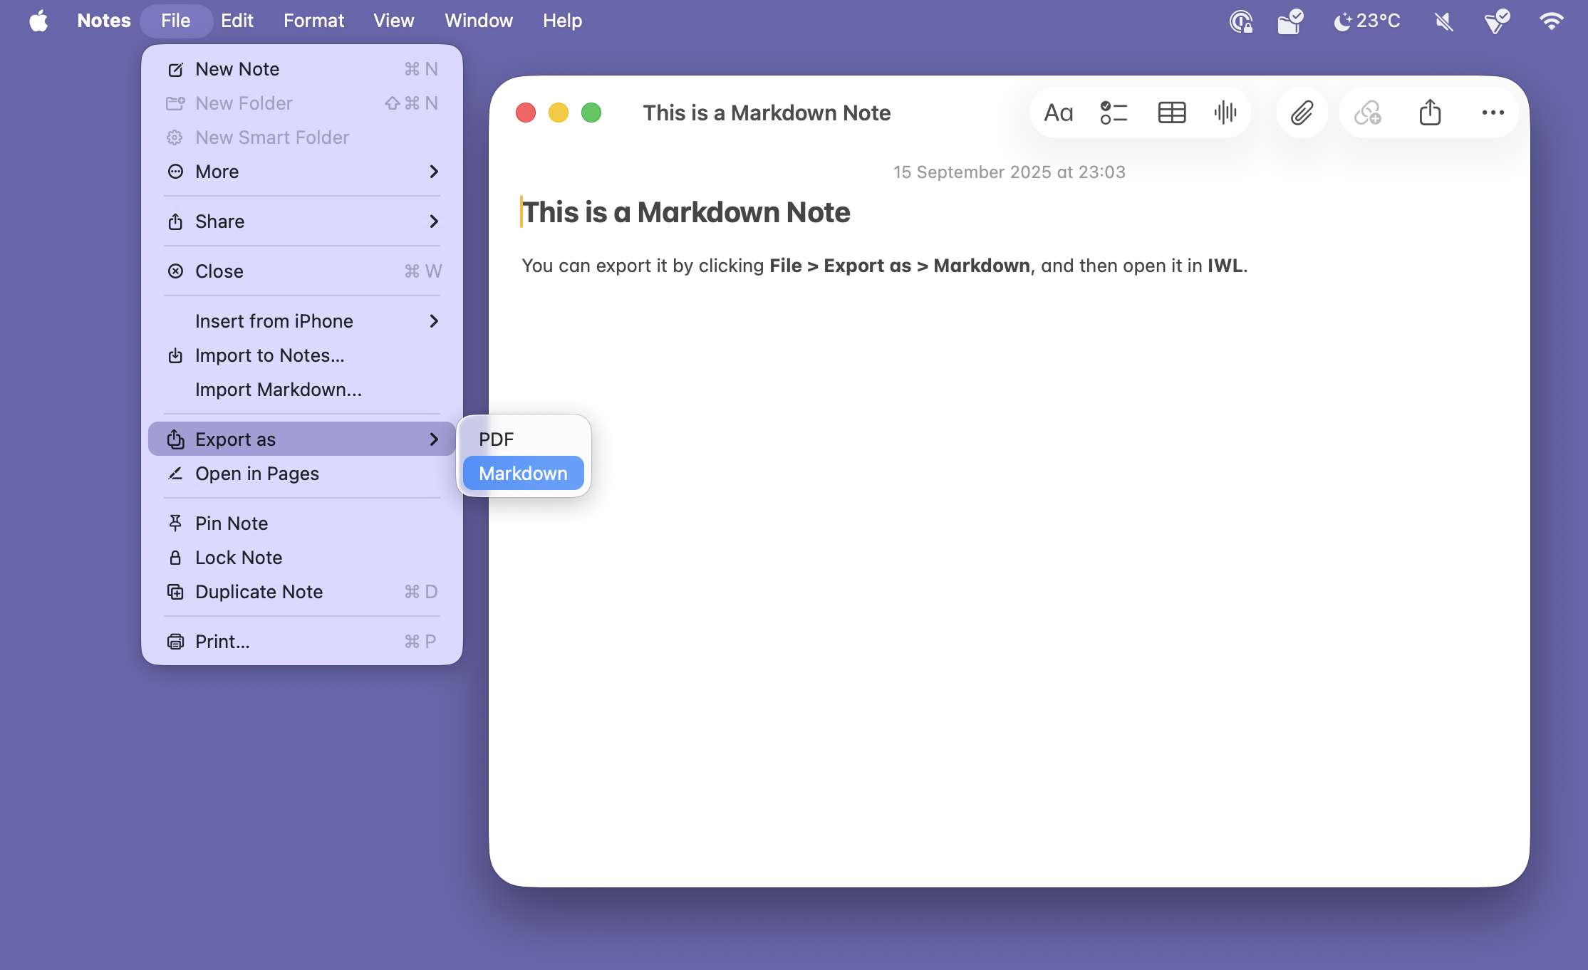Open the more options ellipsis menu
This screenshot has width=1588, height=970.
(x=1493, y=113)
